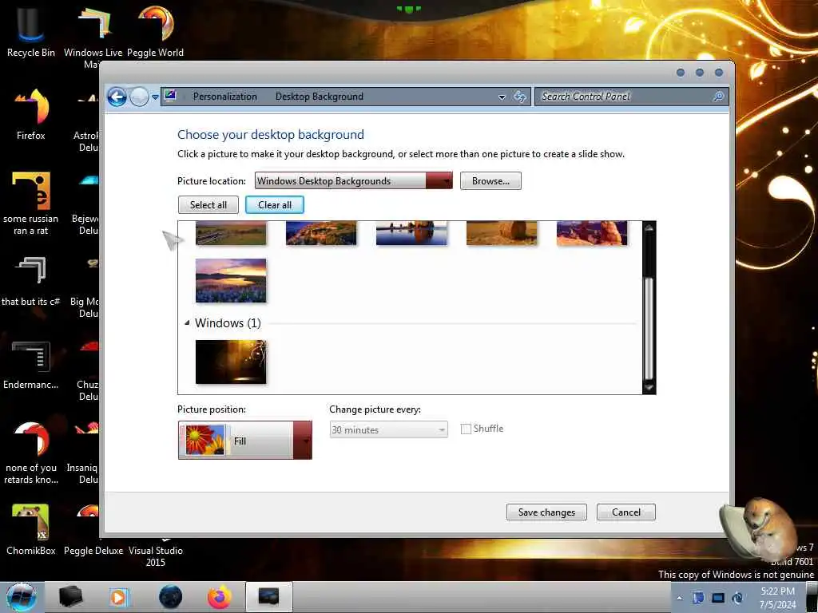818x613 pixels.
Task: Launch ChomikBox from the desktop
Action: [x=30, y=529]
